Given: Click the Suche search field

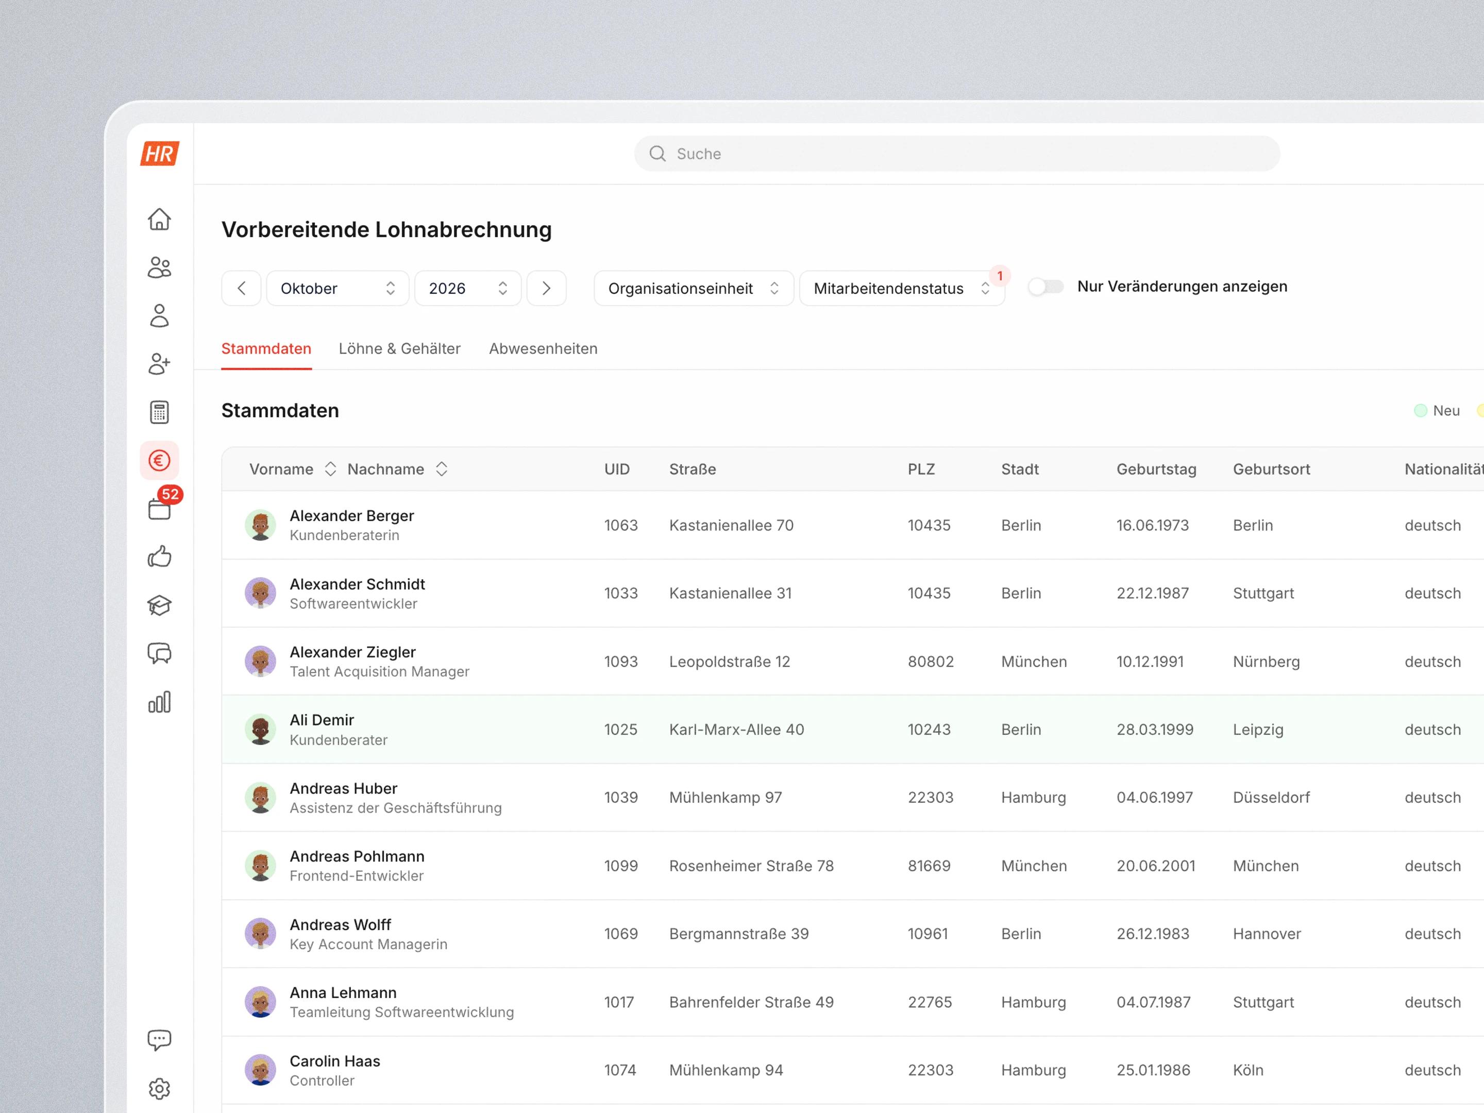Looking at the screenshot, I should tap(957, 154).
